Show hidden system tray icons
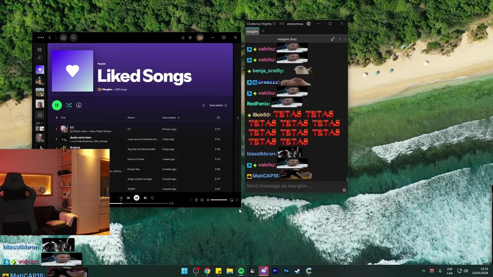Image resolution: width=493 pixels, height=277 pixels. point(423,271)
